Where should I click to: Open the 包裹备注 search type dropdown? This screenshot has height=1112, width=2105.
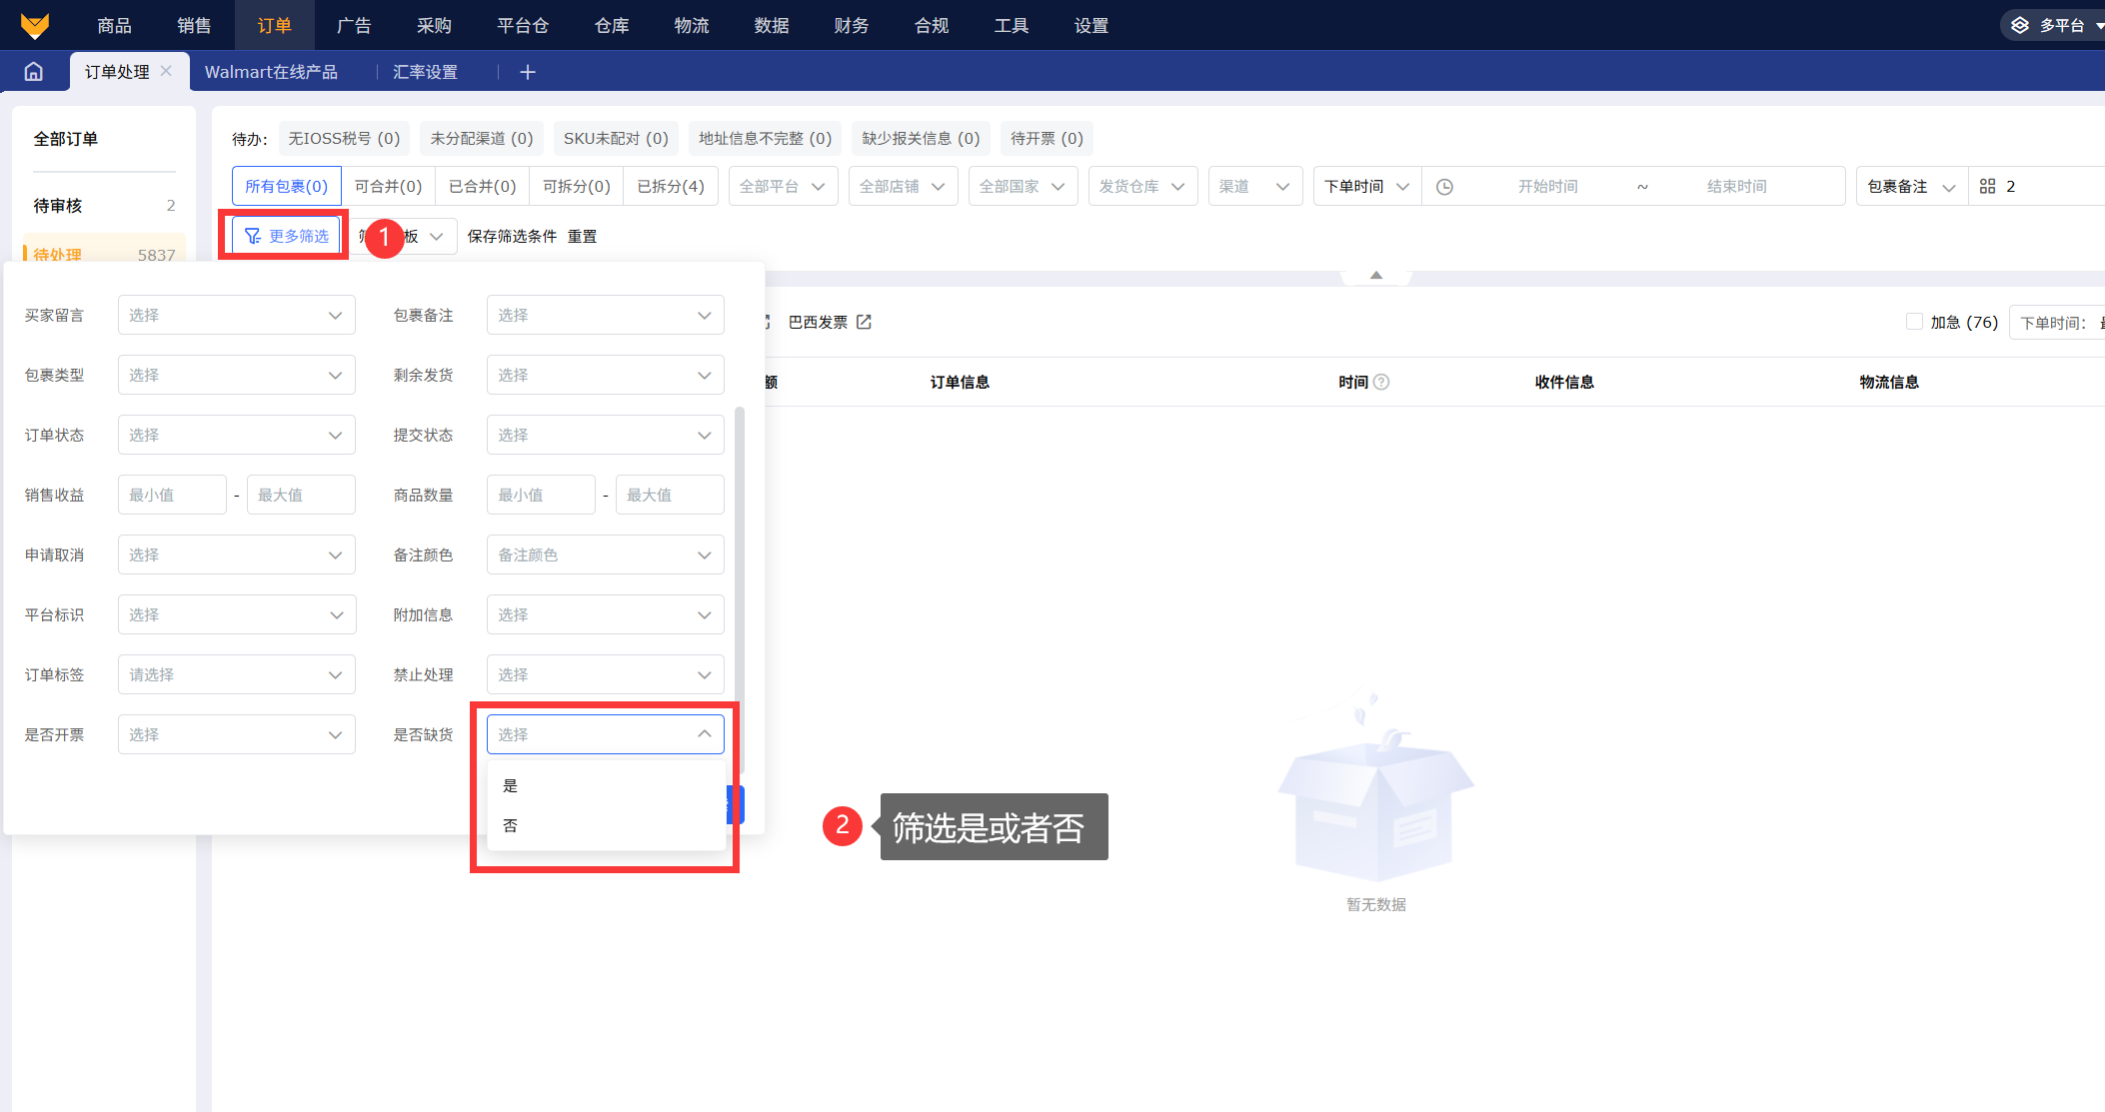(x=1911, y=187)
